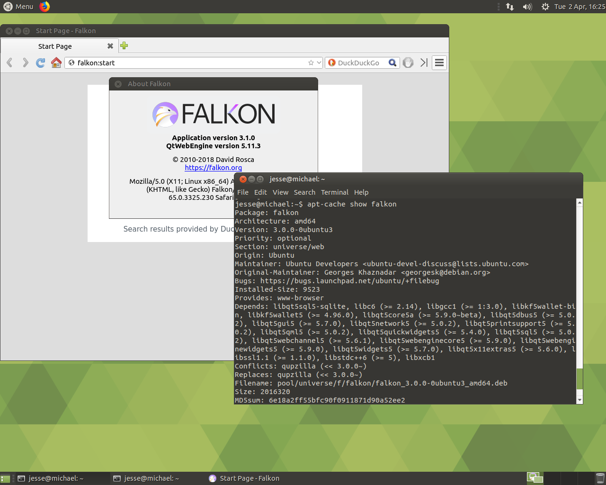The image size is (606, 485).
Task: Go forward using Falkon's forward arrow
Action: (x=25, y=63)
